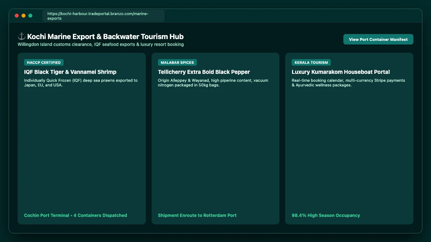Click the View Port Container Manifest button
The image size is (431, 242).
coord(378,39)
